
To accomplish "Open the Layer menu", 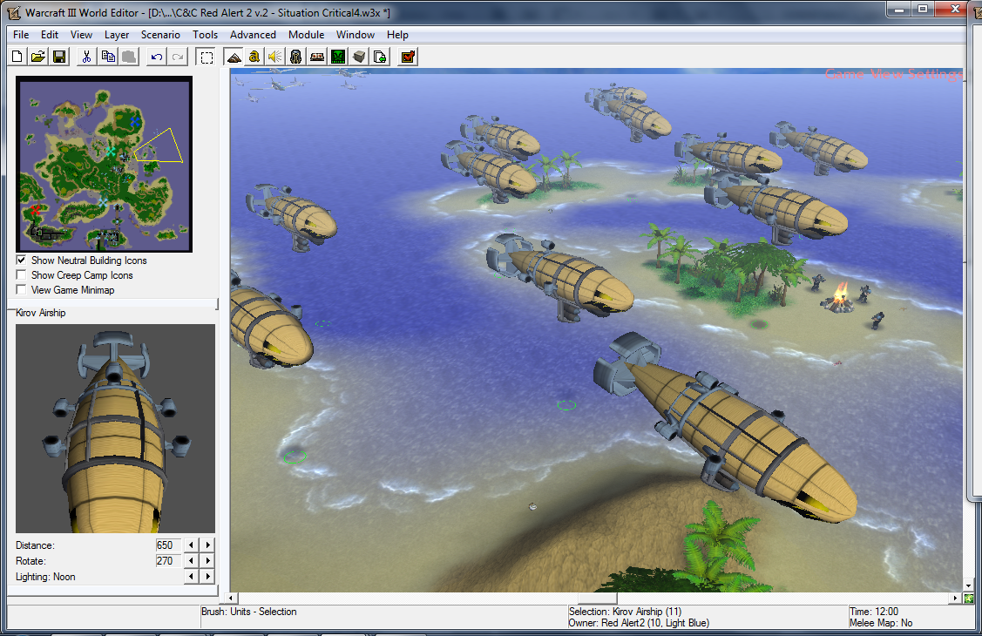I will (117, 35).
